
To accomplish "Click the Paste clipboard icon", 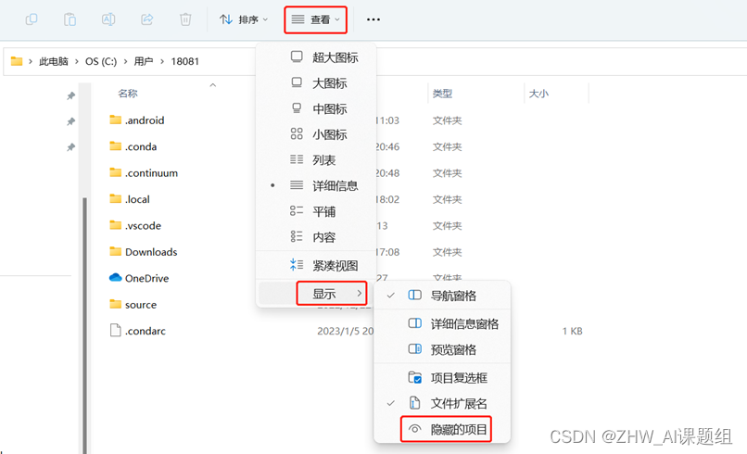I will [70, 19].
